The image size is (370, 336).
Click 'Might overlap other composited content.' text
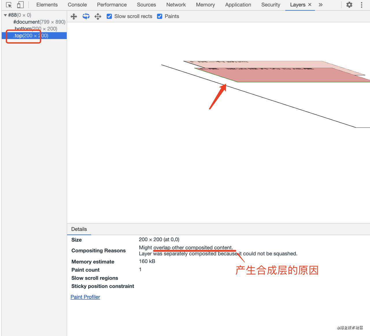coord(186,247)
